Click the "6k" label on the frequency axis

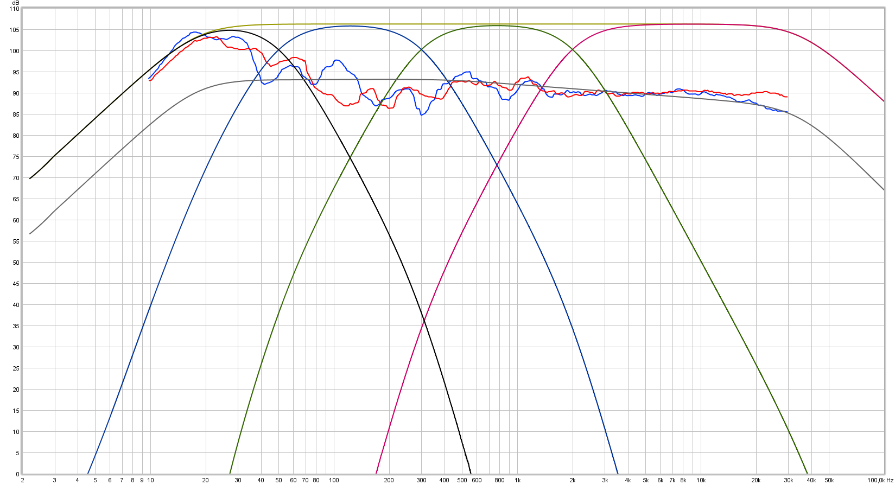pos(660,480)
